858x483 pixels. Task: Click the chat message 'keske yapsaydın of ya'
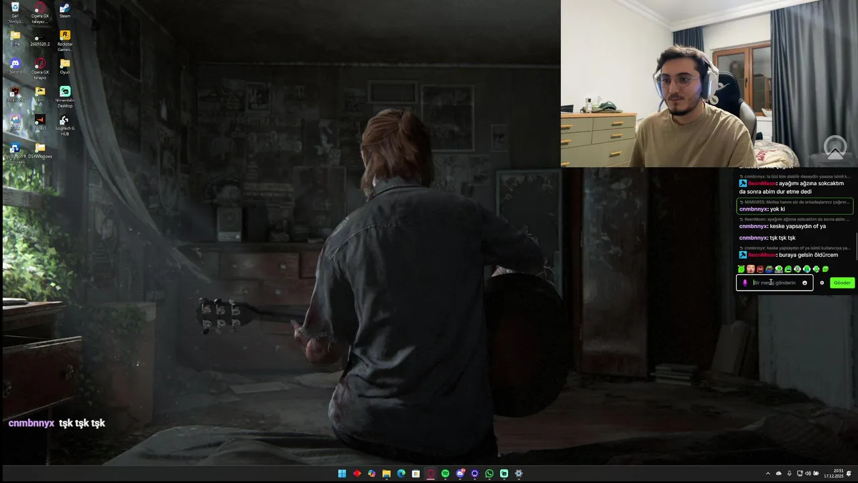(x=798, y=226)
